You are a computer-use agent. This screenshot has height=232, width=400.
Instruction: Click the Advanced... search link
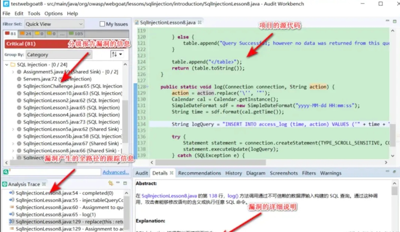(116, 172)
